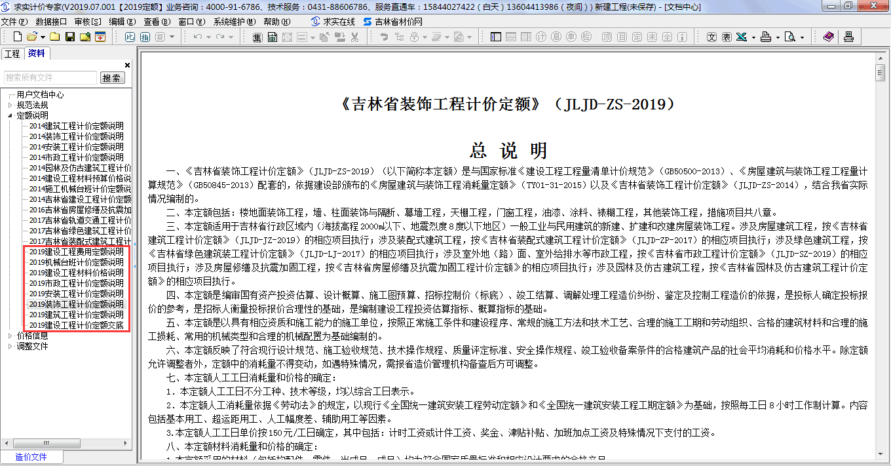Click the 表 table toolbar icon
Image resolution: width=891 pixels, height=466 pixels.
point(727,37)
